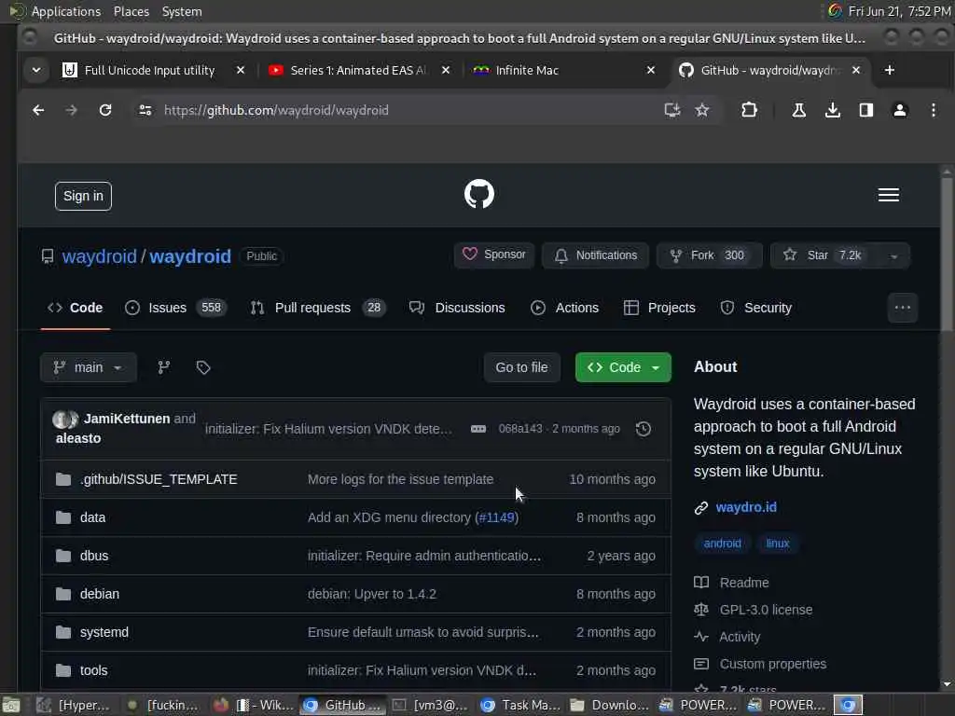This screenshot has height=716, width=955.
Task: Open the browser extensions puzzle icon
Action: coord(749,110)
